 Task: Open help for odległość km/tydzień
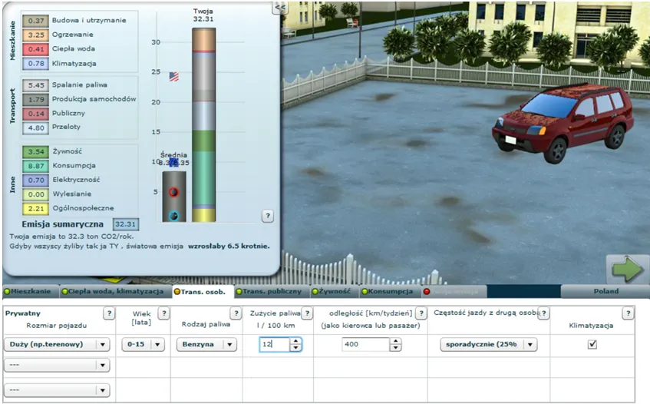(421, 313)
